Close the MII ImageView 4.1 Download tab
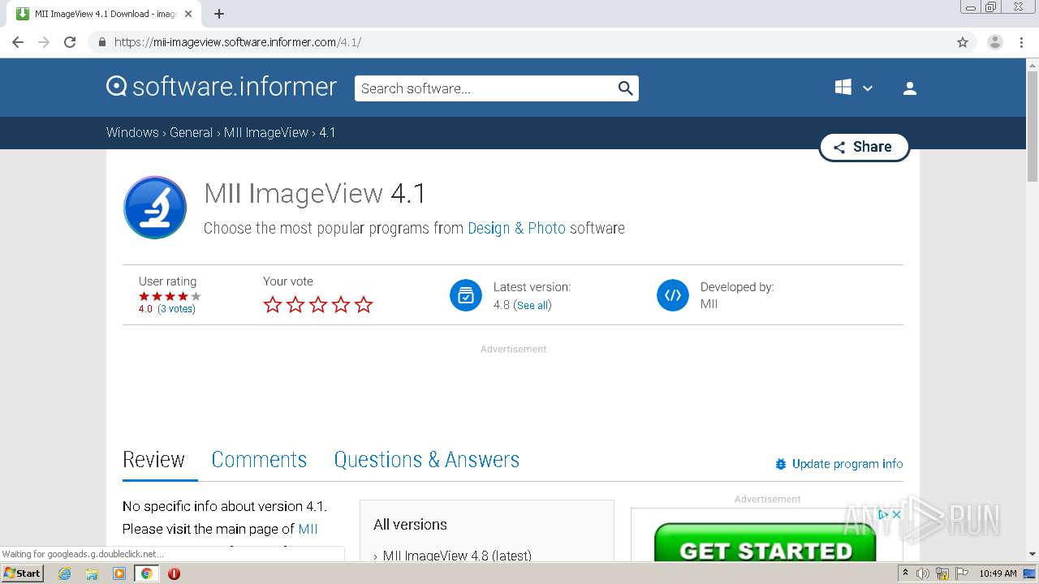The image size is (1039, 584). [188, 14]
